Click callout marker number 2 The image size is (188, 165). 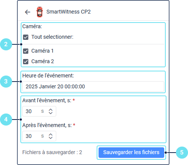[6, 44]
